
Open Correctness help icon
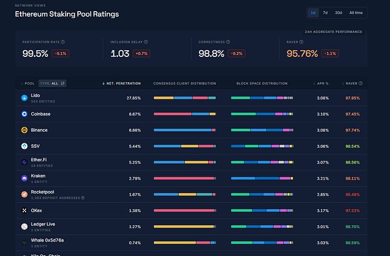point(228,42)
